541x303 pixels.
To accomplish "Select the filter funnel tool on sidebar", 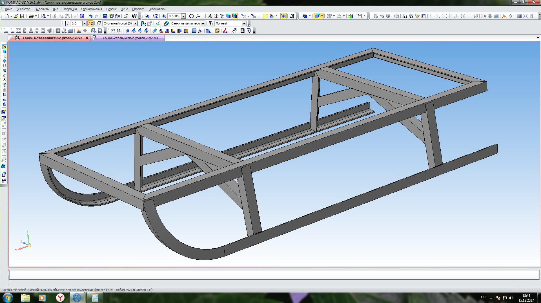I will 4,85.
